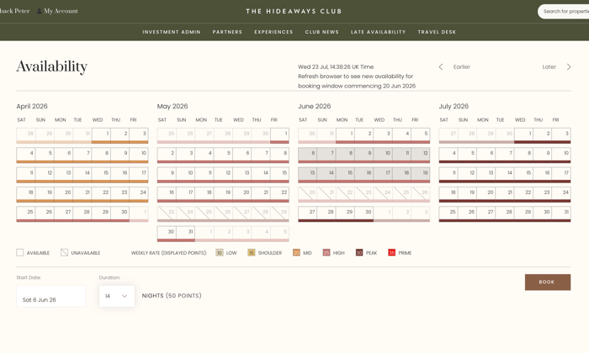
Task: Select June 19 2026 highlighted date
Action: coord(421,174)
